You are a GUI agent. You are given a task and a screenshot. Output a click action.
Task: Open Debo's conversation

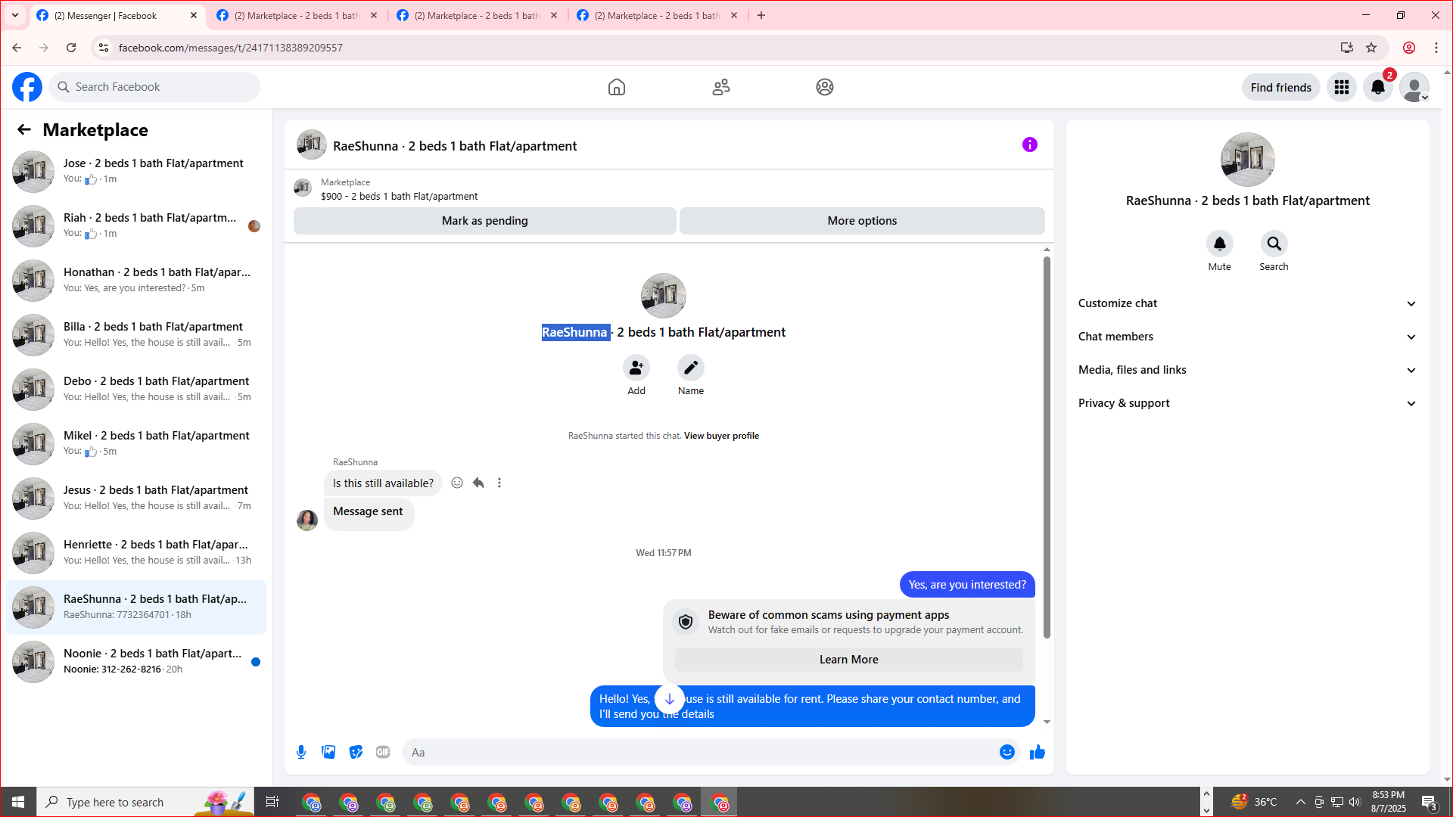click(x=136, y=389)
